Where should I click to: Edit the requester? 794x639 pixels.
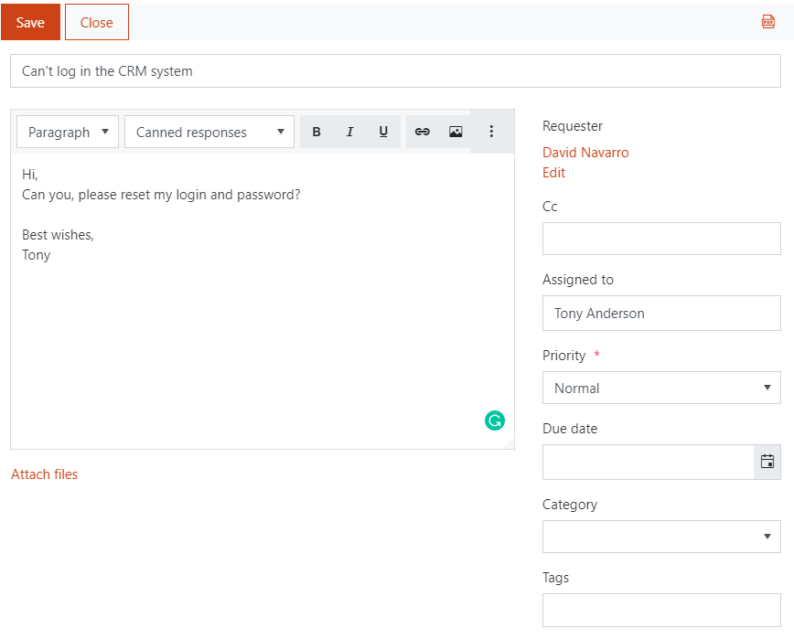(553, 173)
